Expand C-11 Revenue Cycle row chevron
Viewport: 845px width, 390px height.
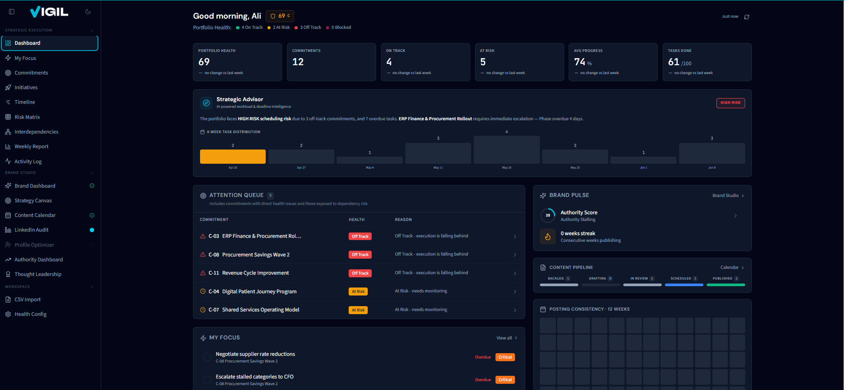515,273
